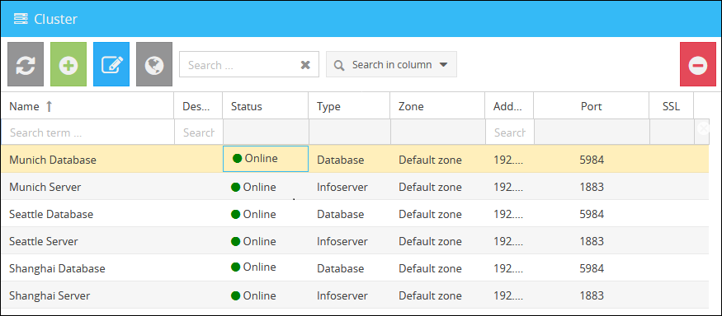Click Default zone in Shanghai Server row
The height and width of the screenshot is (316, 722).
(x=430, y=295)
